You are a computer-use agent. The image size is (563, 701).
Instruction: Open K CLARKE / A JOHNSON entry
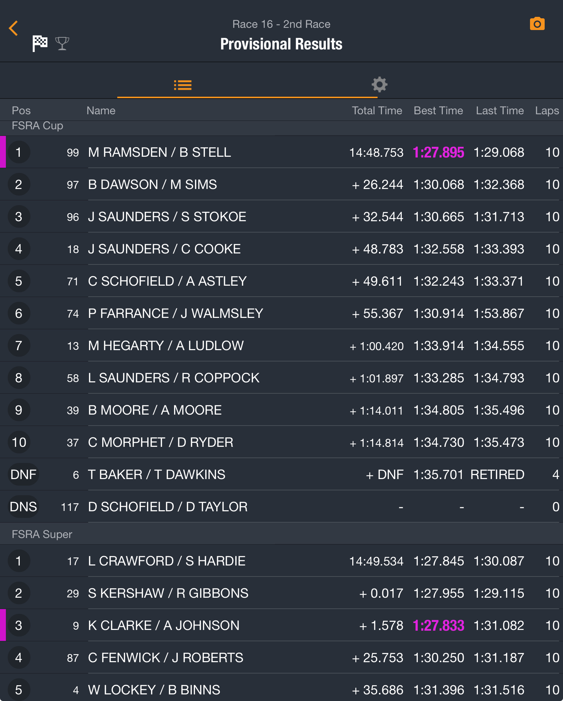click(x=163, y=626)
